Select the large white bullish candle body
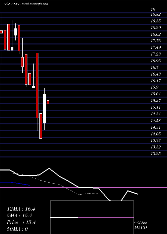 44,109
